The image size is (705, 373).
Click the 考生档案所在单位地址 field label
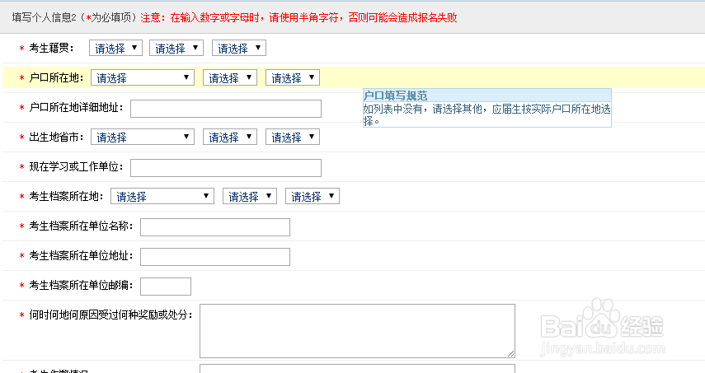coord(81,255)
